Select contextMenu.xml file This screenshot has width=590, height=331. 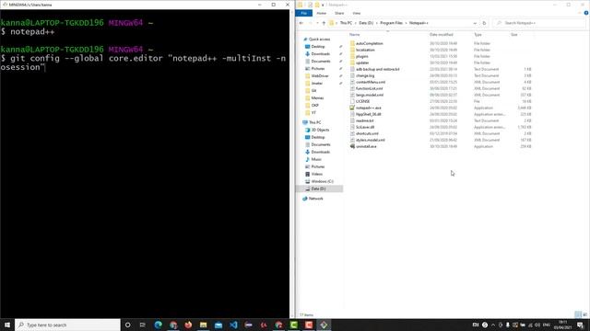click(x=371, y=82)
